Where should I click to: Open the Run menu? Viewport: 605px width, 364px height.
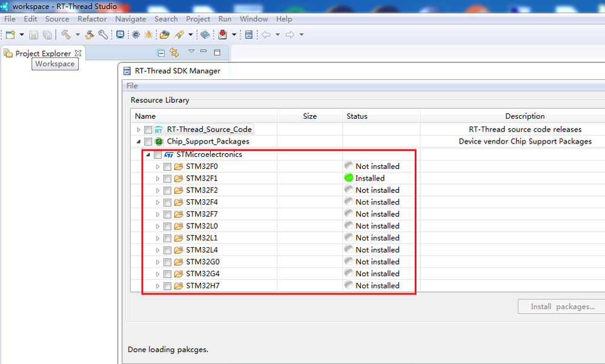(x=225, y=19)
